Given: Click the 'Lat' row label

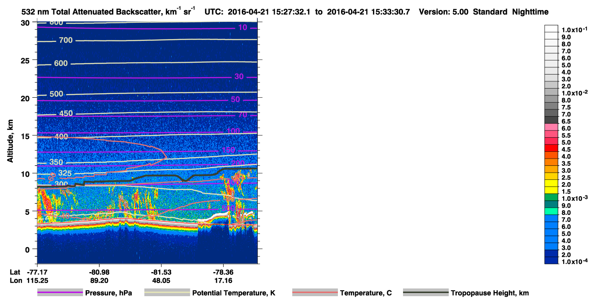Looking at the screenshot, I should (x=15, y=272).
